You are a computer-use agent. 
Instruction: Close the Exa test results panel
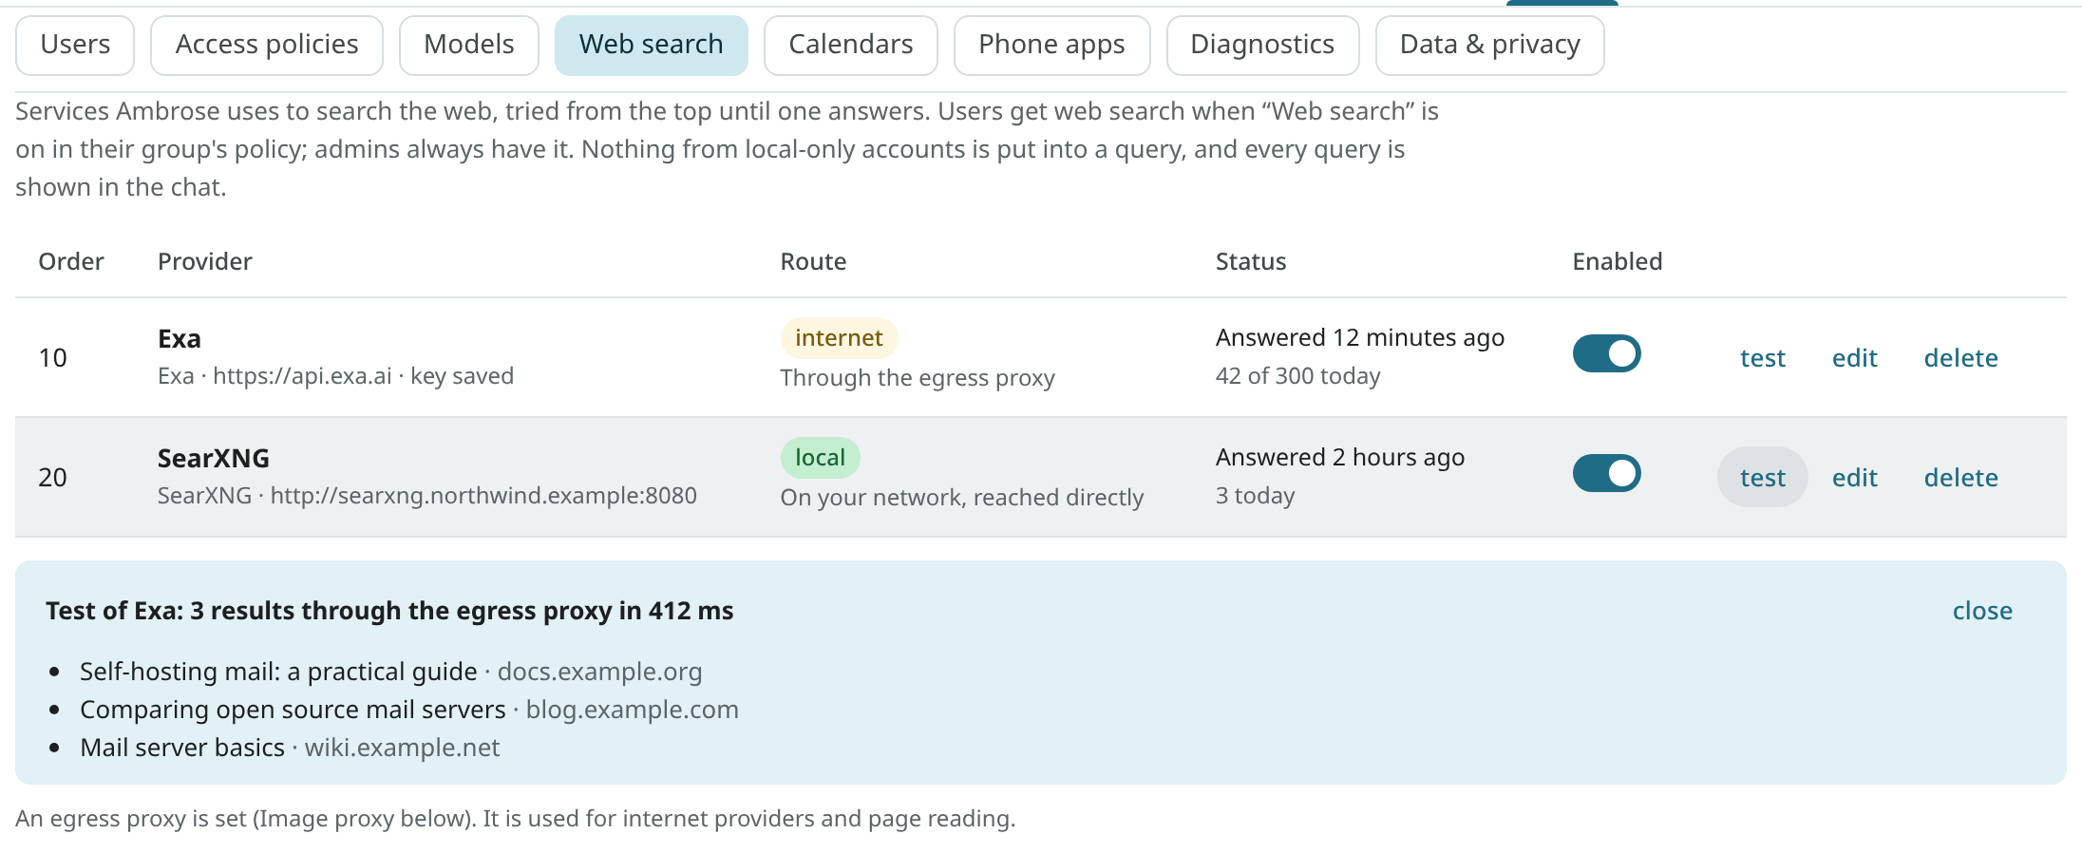click(1982, 611)
